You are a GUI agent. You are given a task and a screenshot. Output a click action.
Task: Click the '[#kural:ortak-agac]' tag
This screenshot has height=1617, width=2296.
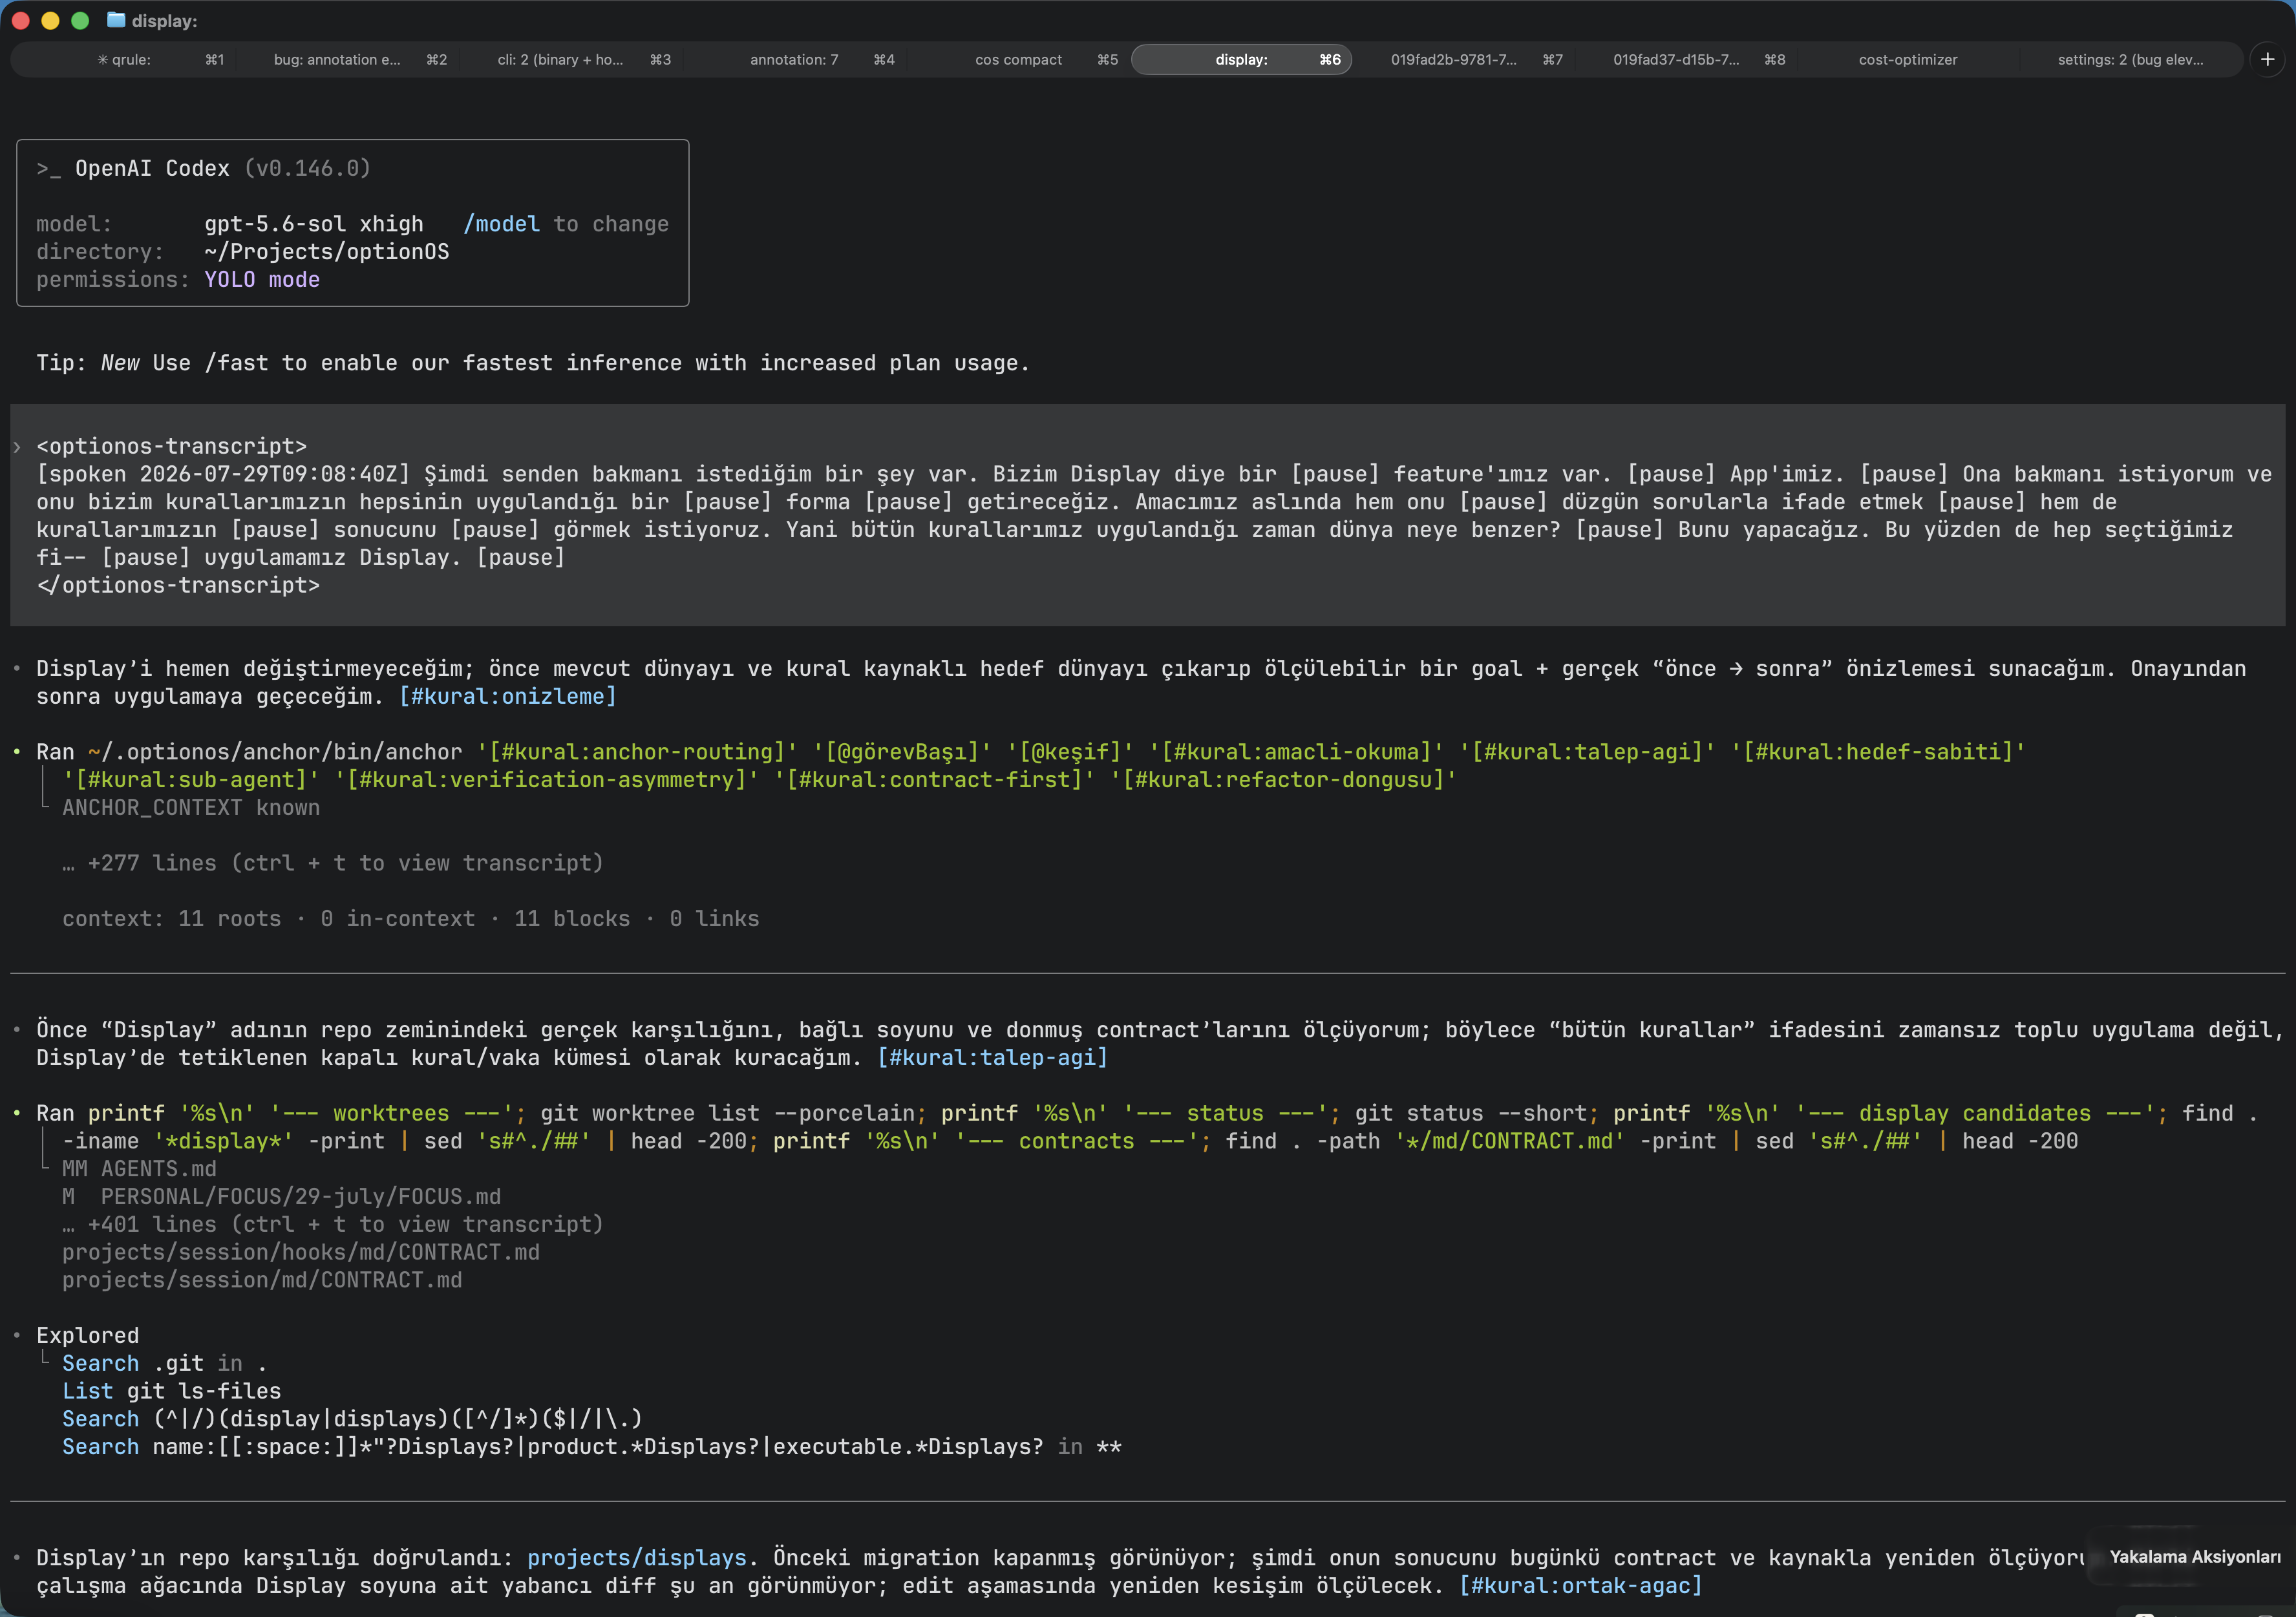pos(1580,1585)
